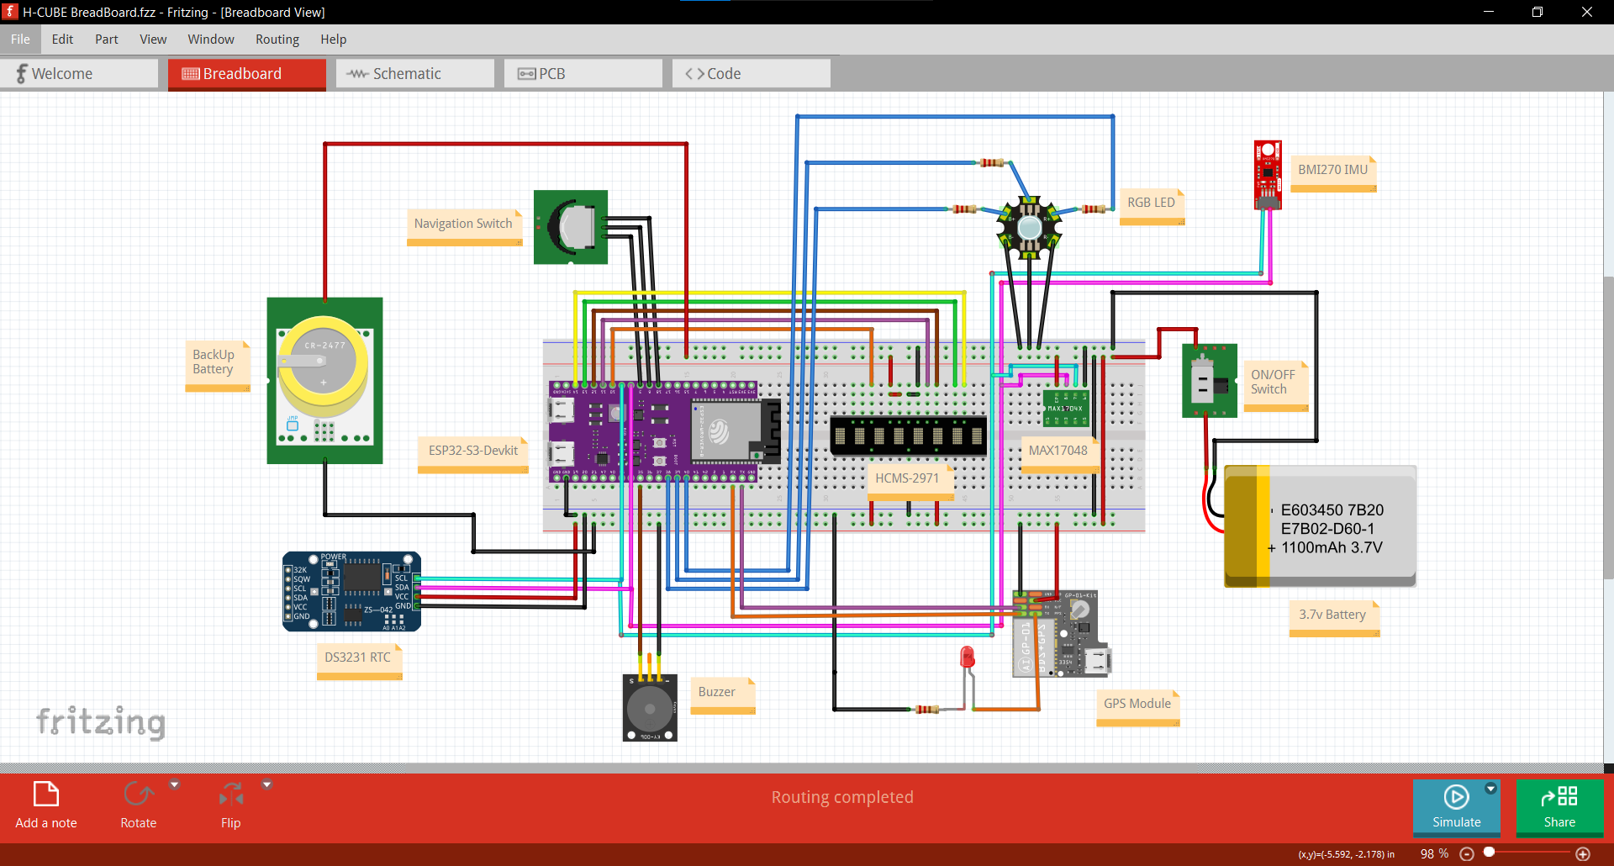1614x866 pixels.
Task: Open the Help menu
Action: tap(333, 40)
